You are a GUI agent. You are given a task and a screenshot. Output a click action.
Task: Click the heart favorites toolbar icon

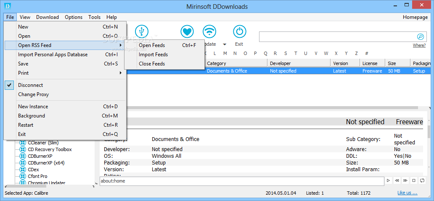click(188, 32)
